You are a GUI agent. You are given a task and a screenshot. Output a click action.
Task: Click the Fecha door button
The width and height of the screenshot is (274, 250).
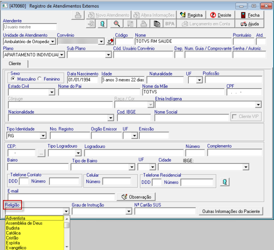[250, 15]
